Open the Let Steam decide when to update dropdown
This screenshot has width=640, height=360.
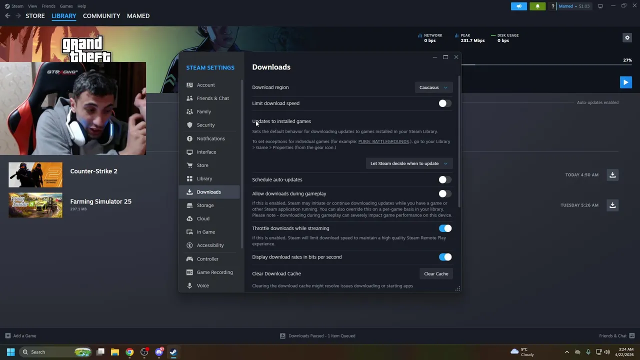(x=408, y=163)
